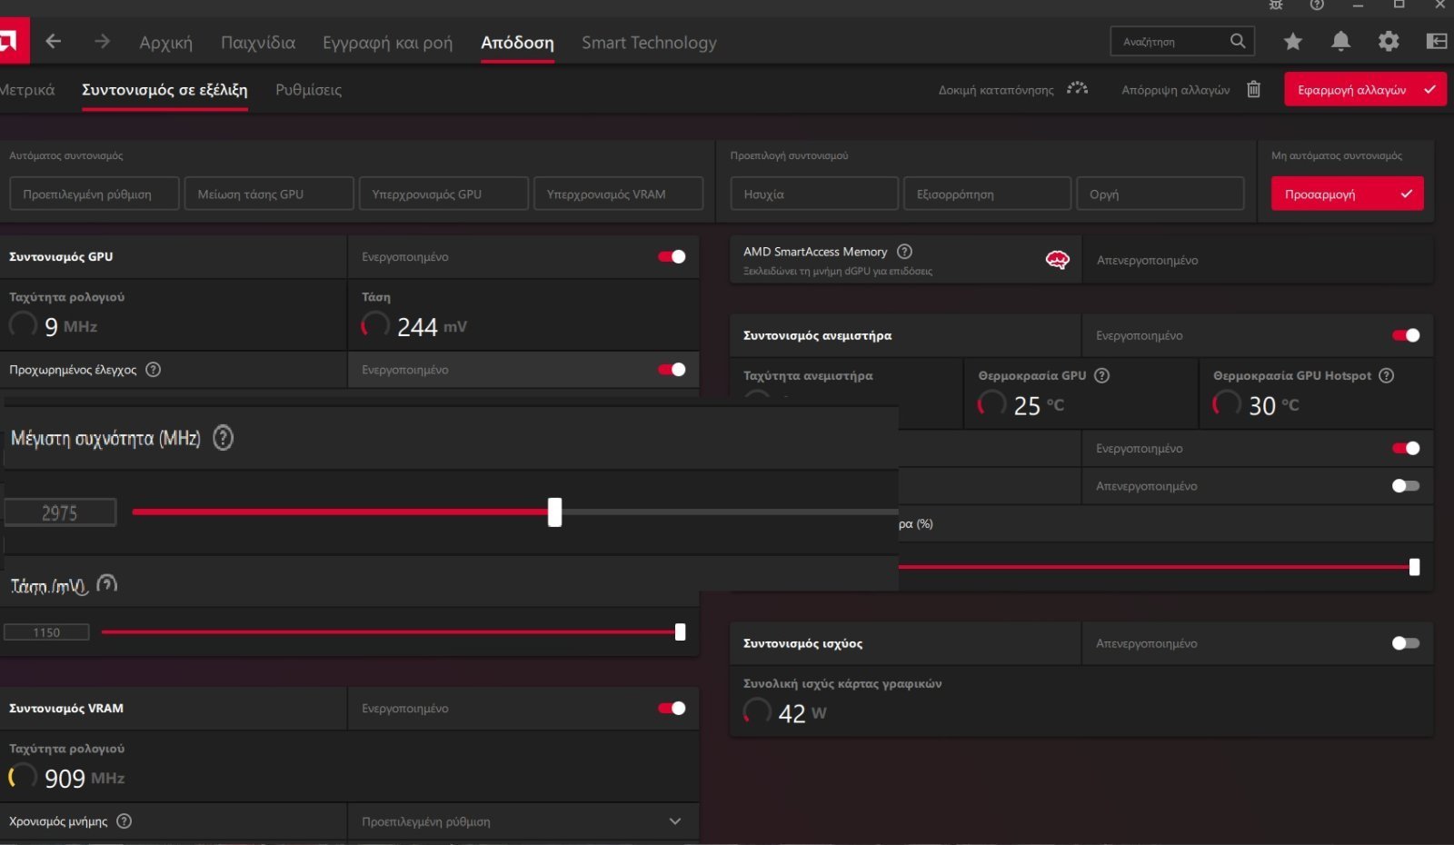The height and width of the screenshot is (845, 1454).
Task: Open the help question mark in title bar
Action: coord(1317,5)
